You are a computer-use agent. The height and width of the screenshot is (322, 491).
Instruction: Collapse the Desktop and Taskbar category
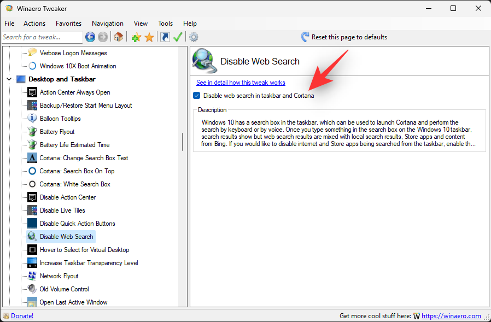point(9,79)
